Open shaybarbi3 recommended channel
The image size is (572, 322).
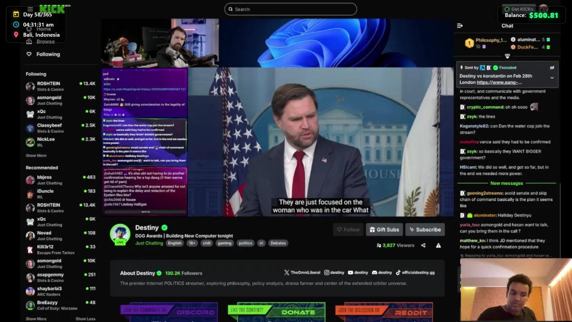[60, 291]
